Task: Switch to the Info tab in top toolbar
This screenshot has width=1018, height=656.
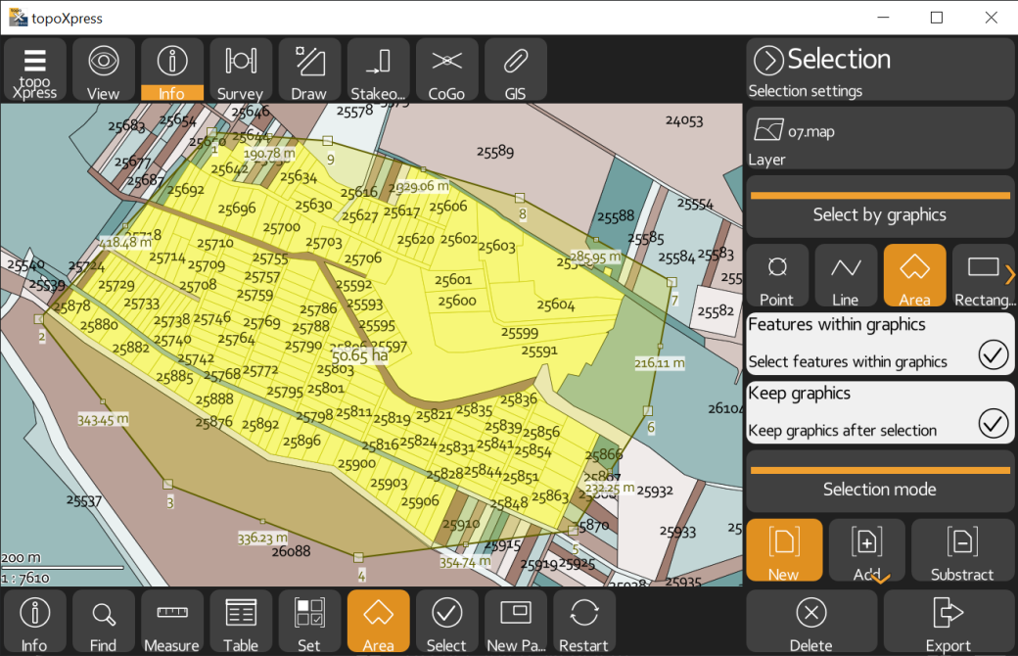Action: [x=171, y=70]
